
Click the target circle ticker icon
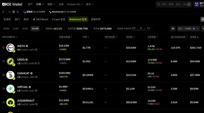click(14, 12)
